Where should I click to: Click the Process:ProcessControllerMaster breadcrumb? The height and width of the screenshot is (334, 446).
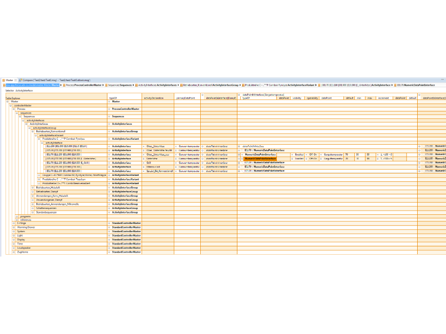[84, 85]
